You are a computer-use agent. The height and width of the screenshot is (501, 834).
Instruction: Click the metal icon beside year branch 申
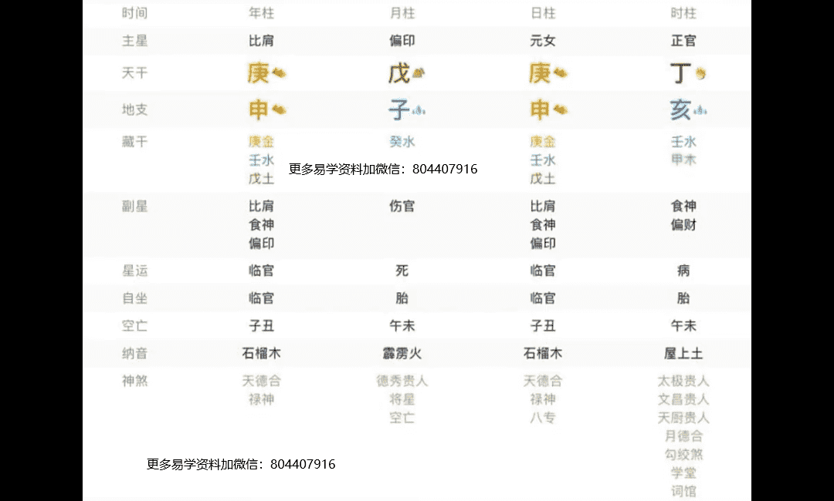pyautogui.click(x=278, y=110)
